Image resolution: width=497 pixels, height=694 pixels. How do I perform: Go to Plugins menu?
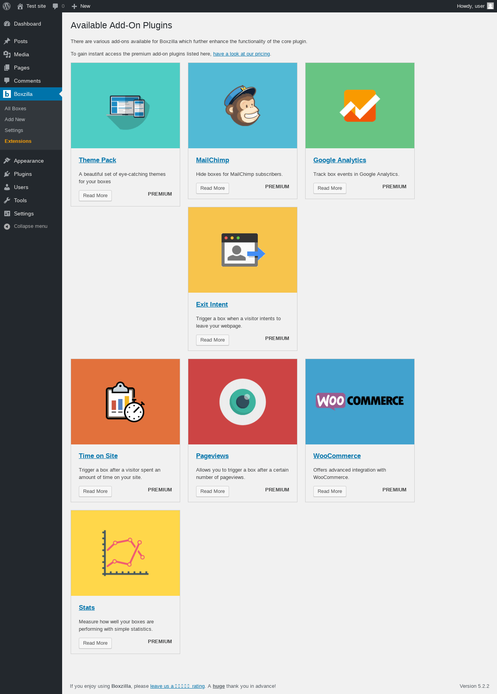[x=31, y=174]
